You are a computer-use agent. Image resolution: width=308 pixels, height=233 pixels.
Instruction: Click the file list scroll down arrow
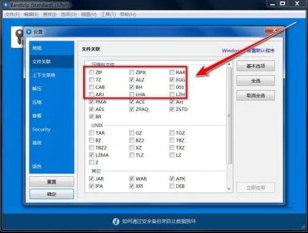coord(229,189)
